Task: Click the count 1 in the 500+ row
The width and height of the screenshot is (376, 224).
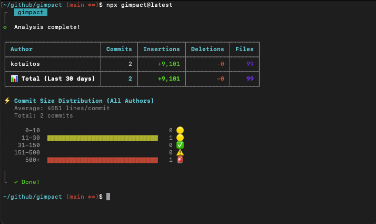Action: click(x=171, y=160)
